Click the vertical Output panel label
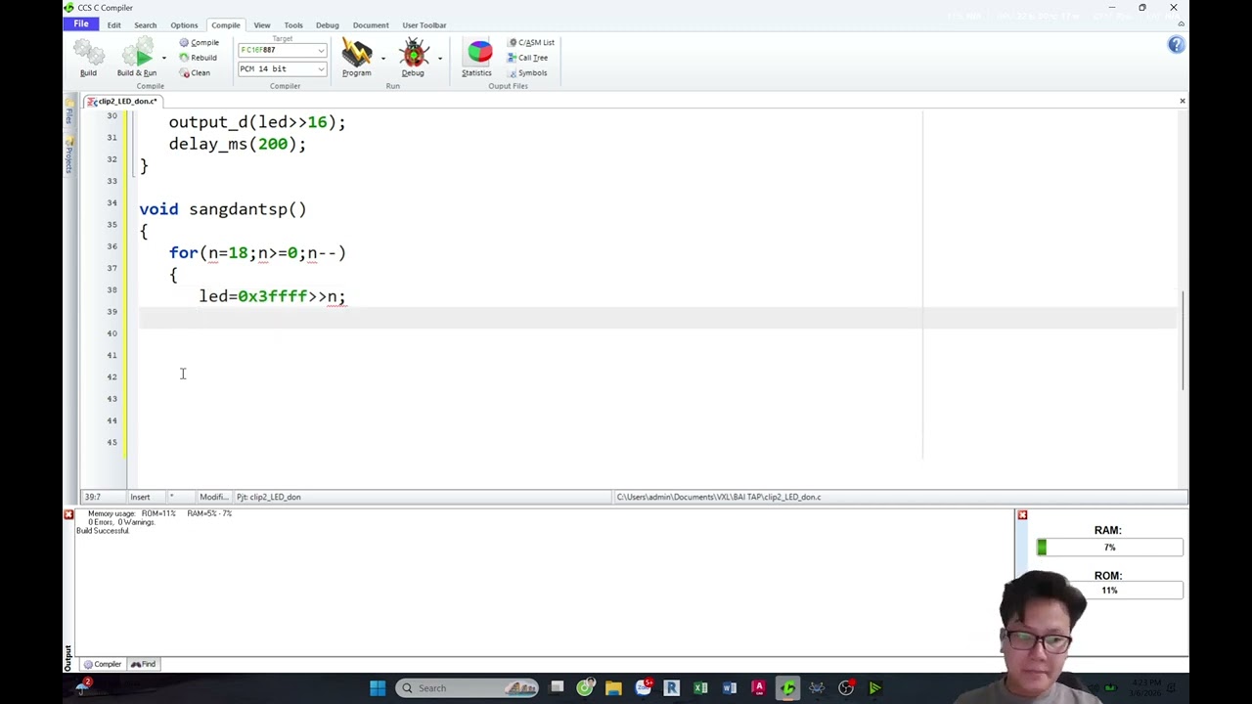 pos(68,657)
